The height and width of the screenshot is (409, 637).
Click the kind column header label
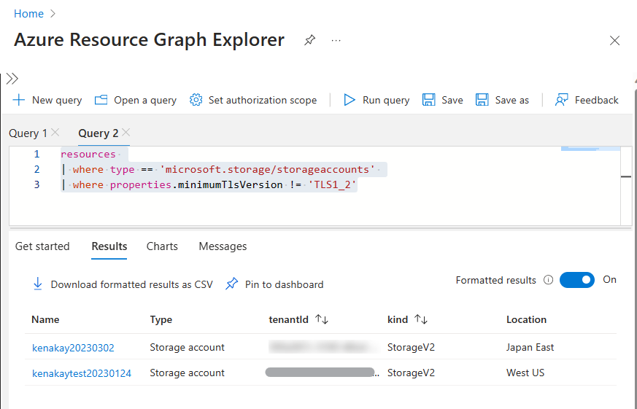pyautogui.click(x=398, y=320)
